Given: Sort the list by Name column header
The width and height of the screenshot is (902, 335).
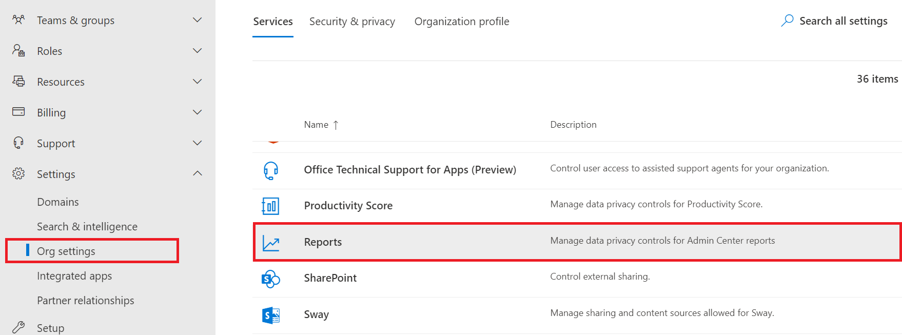Looking at the screenshot, I should point(316,125).
